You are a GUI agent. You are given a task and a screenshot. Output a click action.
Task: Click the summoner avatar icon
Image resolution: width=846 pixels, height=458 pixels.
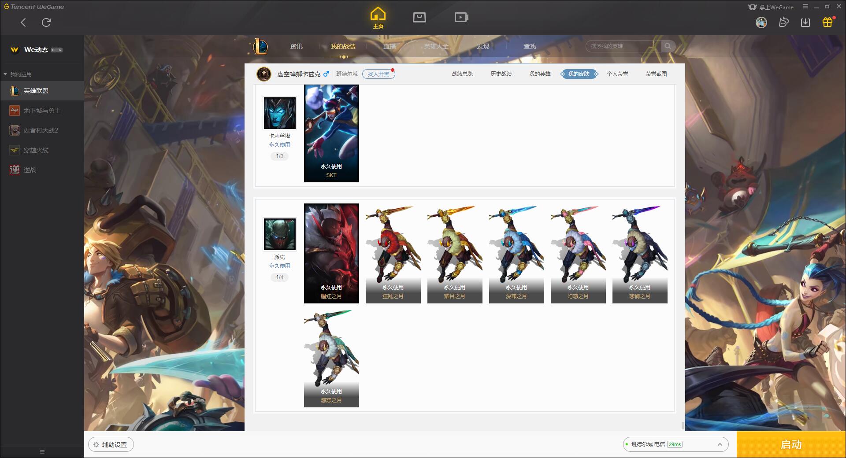click(x=264, y=74)
